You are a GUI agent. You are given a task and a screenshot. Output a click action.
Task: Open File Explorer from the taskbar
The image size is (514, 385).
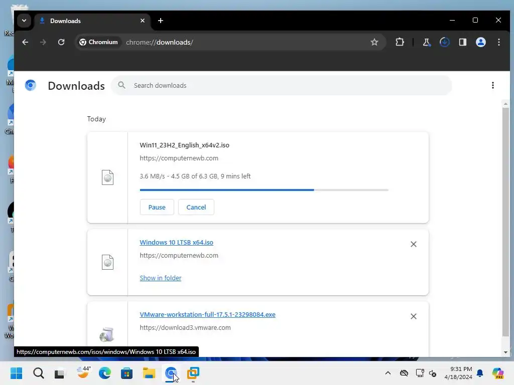click(149, 373)
